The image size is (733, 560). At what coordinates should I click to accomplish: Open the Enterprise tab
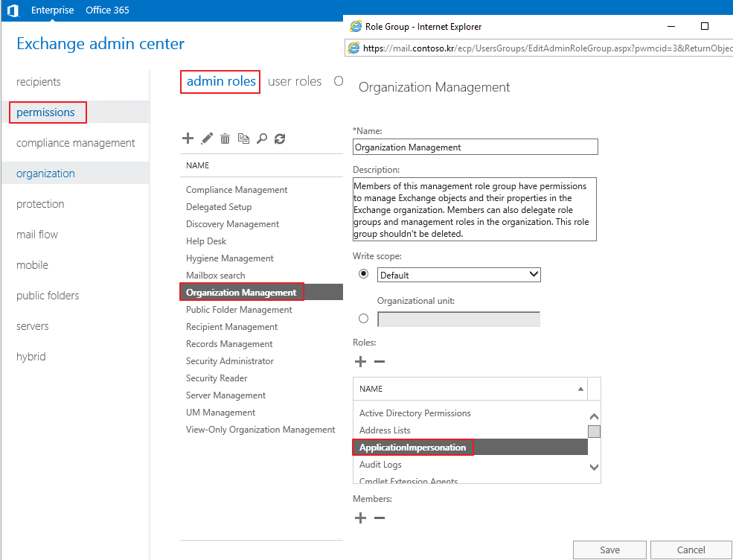(x=52, y=10)
